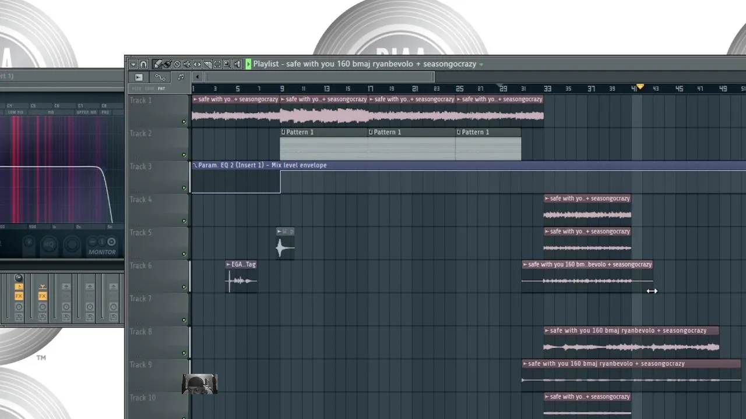746x419 pixels.
Task: Mute Track 9 with its green dot
Action: (184, 386)
